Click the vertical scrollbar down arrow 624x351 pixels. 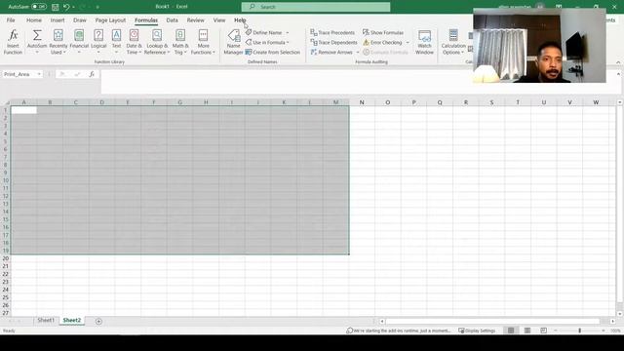click(620, 314)
